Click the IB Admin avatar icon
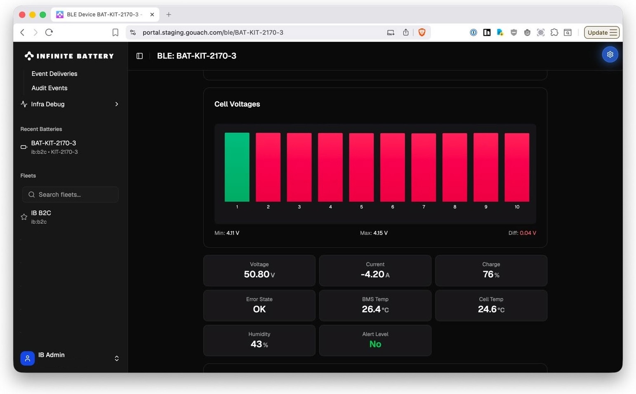 click(28, 358)
